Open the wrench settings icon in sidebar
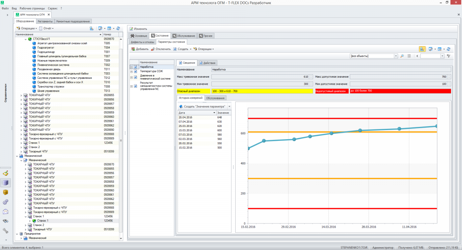The image size is (462, 250). pyautogui.click(x=5, y=231)
